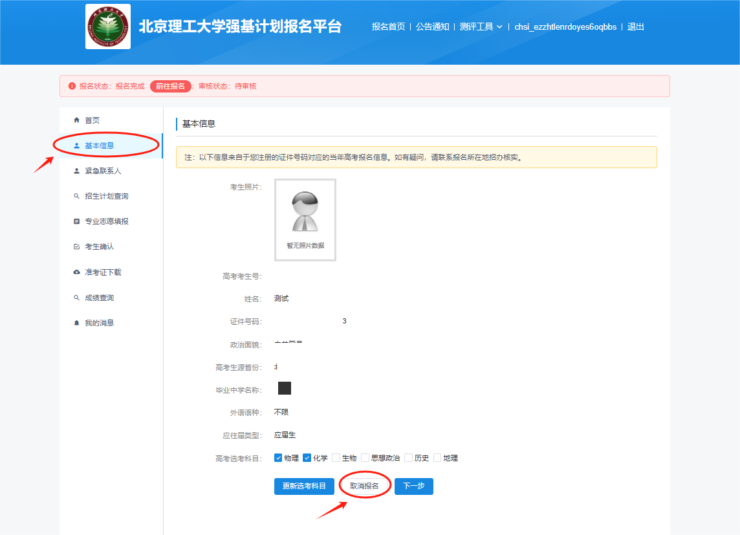
Task: Click the contact icon beside 紧急联系人
Action: [76, 171]
